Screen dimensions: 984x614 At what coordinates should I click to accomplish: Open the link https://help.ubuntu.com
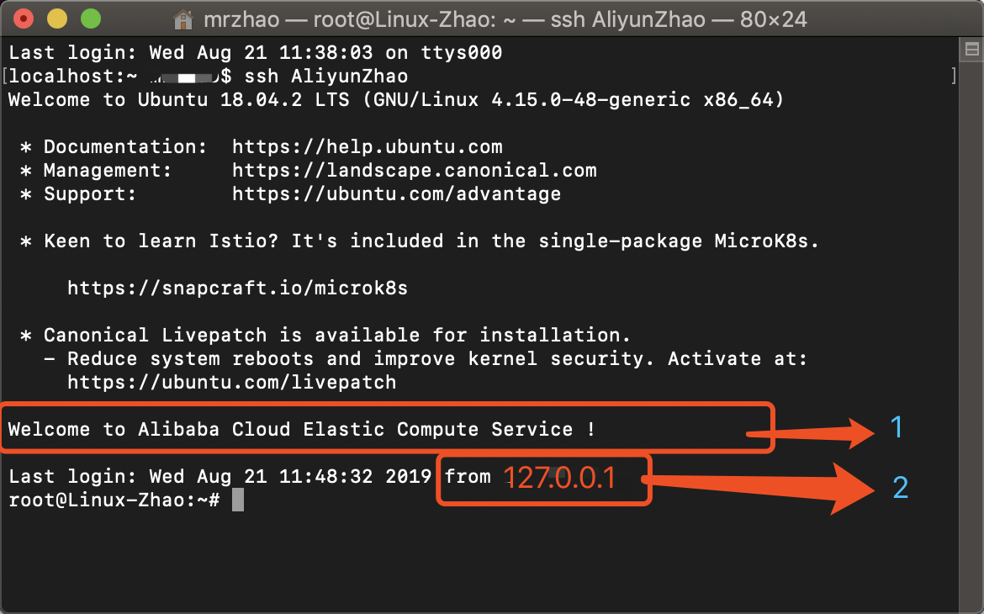[x=368, y=146]
